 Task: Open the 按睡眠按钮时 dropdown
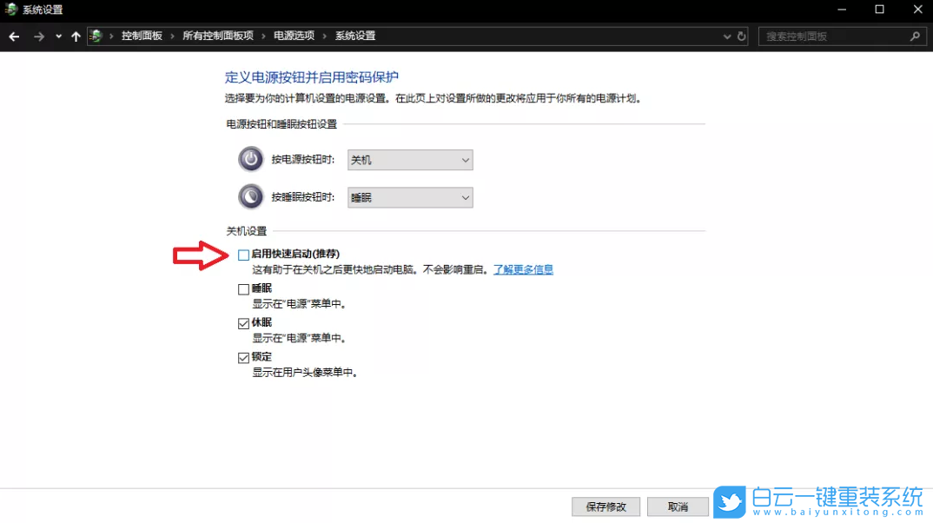point(410,198)
